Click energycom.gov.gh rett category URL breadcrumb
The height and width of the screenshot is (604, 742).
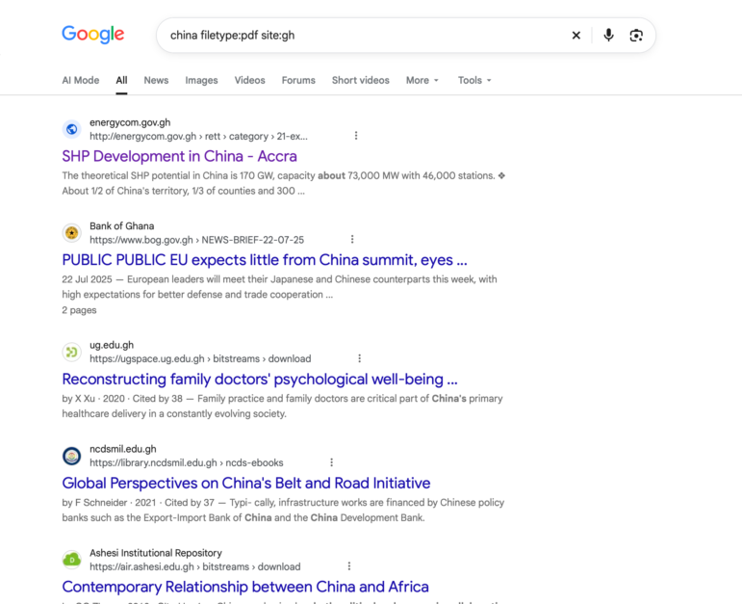pyautogui.click(x=199, y=137)
